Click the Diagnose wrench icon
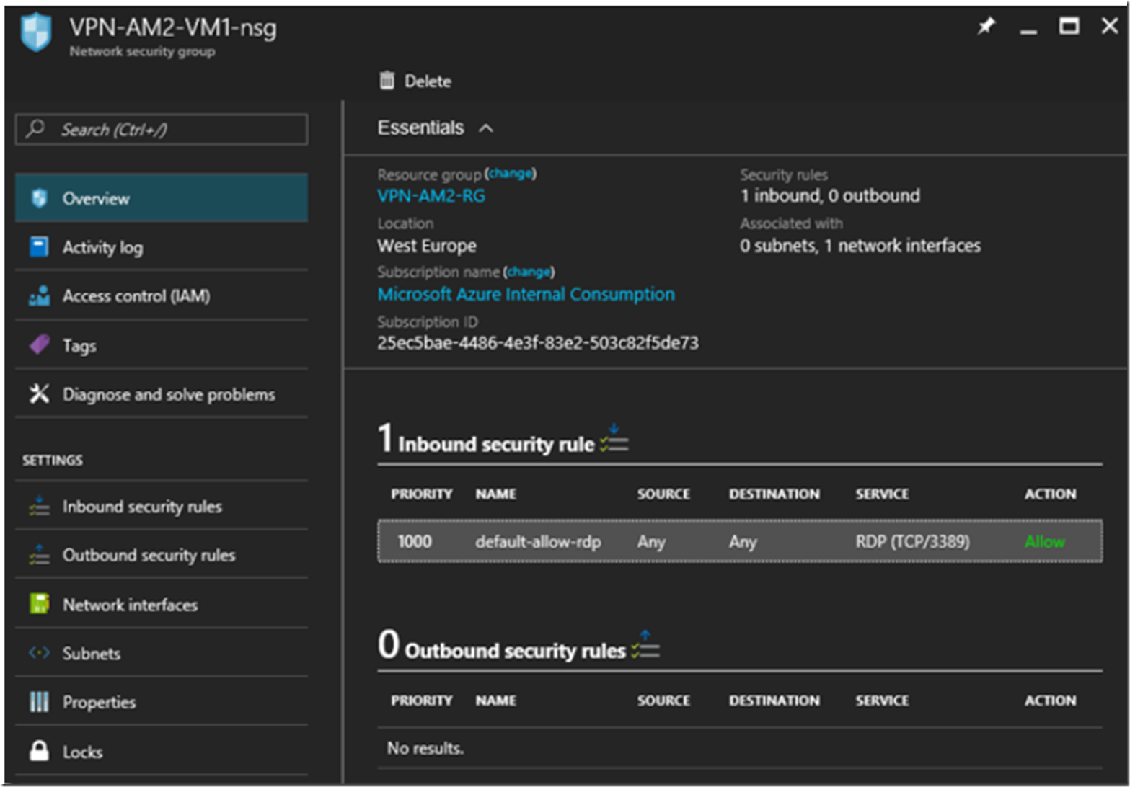Image resolution: width=1130 pixels, height=787 pixels. point(39,393)
